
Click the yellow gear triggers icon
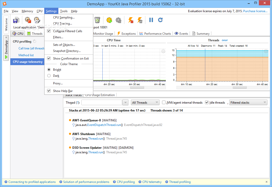click(x=109, y=20)
